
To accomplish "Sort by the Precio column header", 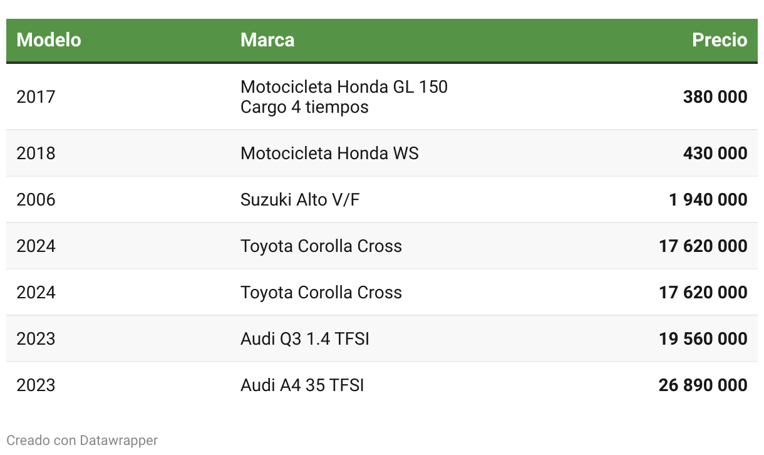I will [719, 40].
